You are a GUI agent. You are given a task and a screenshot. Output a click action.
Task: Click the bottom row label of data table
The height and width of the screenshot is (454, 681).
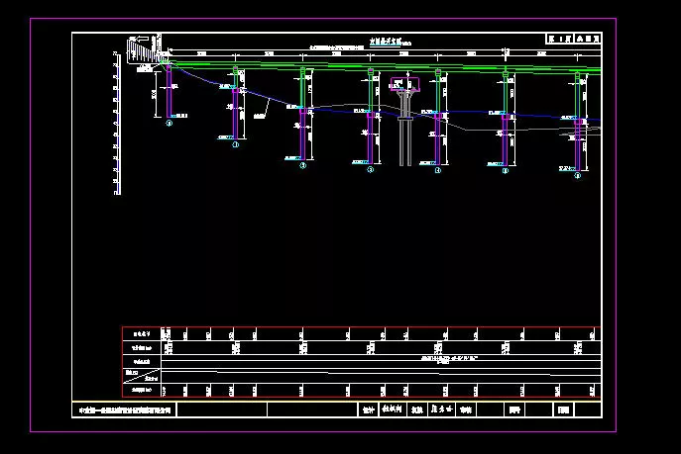click(x=141, y=392)
